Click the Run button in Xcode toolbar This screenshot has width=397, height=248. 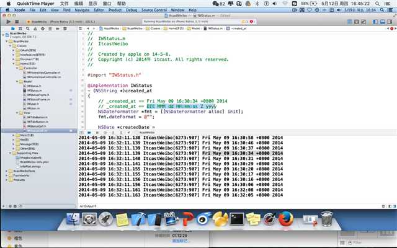[8, 22]
